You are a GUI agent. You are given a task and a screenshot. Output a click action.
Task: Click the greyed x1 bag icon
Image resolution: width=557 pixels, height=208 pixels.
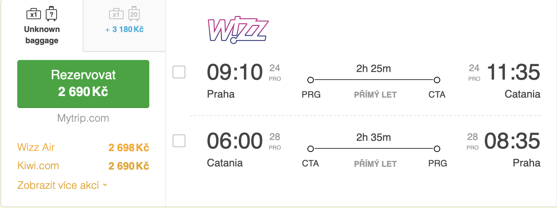116,14
